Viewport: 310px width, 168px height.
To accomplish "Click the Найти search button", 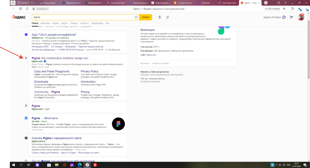I will [x=146, y=17].
